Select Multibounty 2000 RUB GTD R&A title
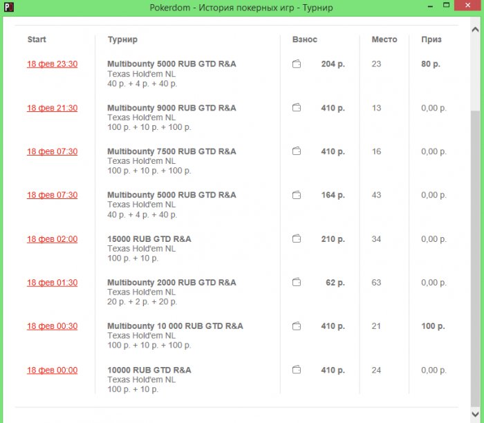Screen dimensions: 484x423 click(x=171, y=283)
